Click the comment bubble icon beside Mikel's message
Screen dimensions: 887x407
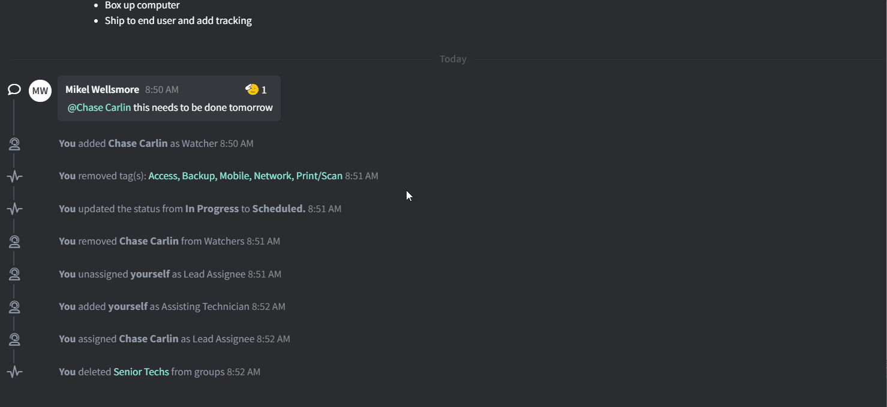[x=14, y=90]
